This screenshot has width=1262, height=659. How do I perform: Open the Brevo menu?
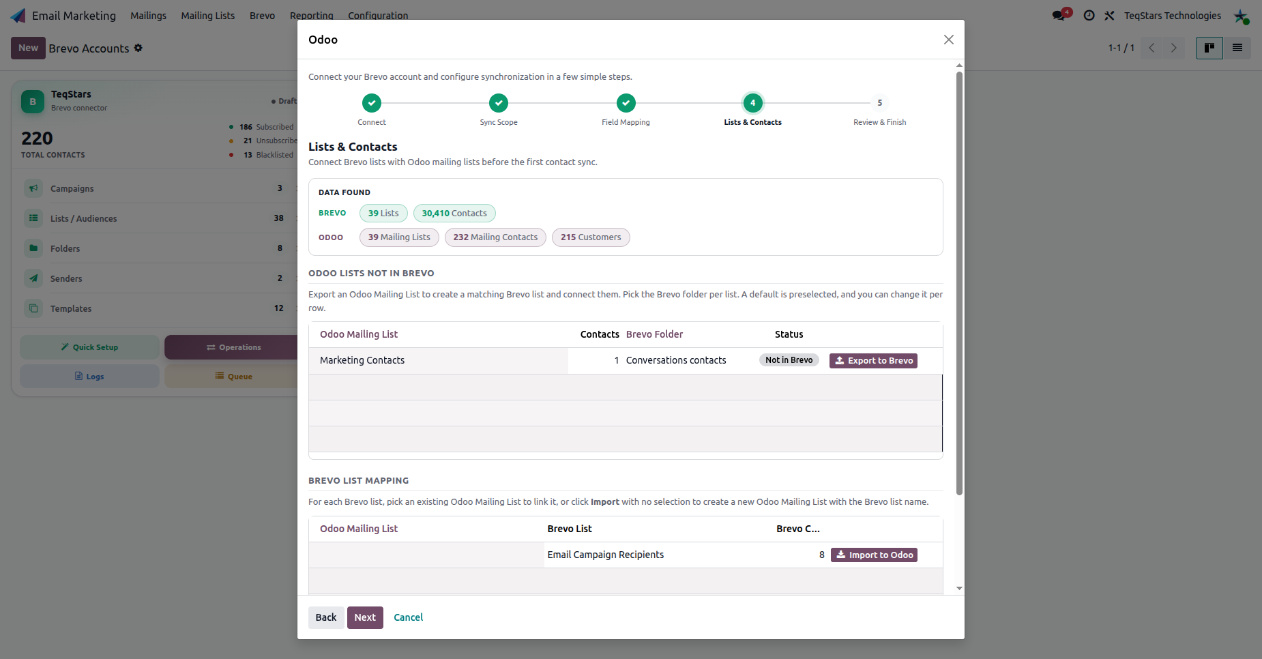pos(262,16)
